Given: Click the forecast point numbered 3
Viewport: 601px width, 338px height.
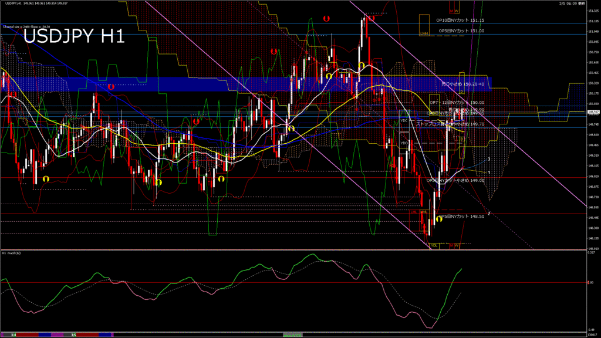Looking at the screenshot, I should (489, 159).
